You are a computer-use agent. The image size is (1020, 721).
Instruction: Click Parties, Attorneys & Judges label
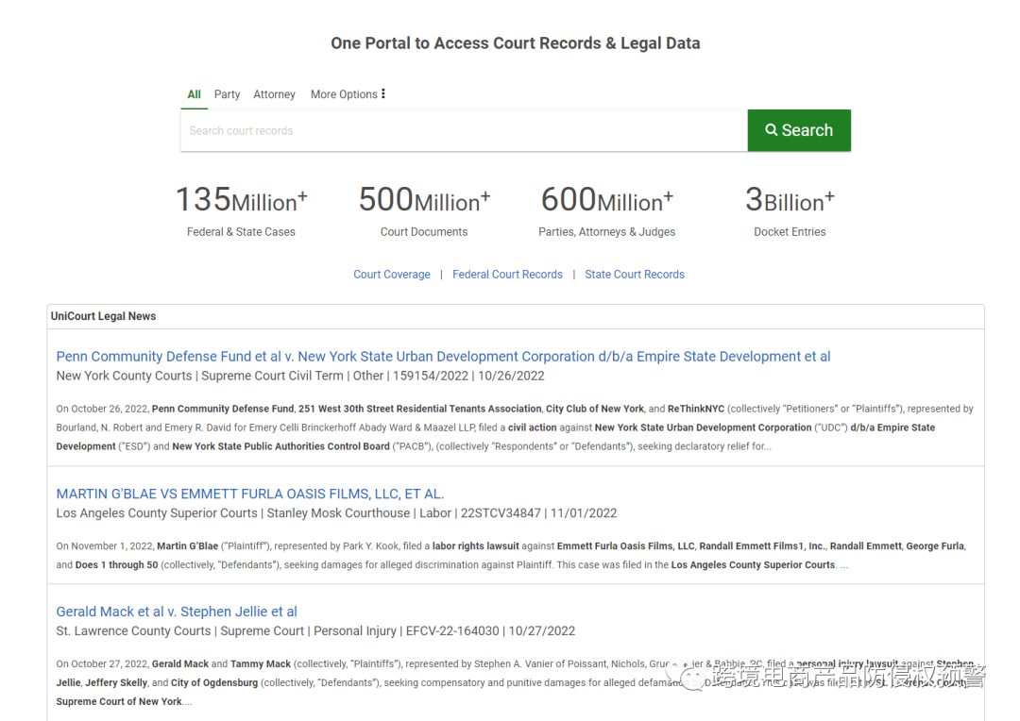coord(607,232)
